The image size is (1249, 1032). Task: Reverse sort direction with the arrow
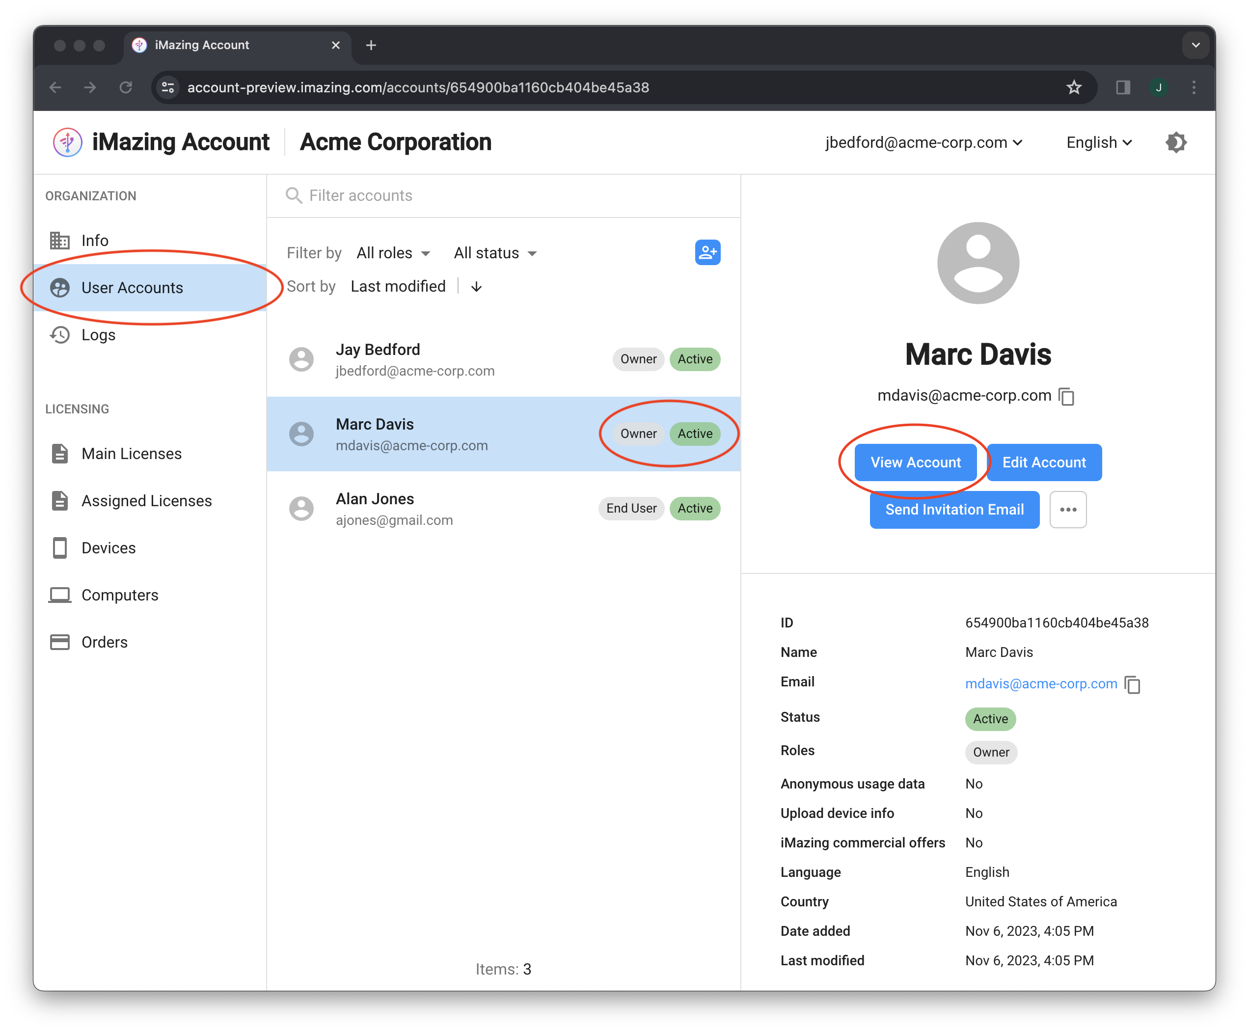click(476, 287)
